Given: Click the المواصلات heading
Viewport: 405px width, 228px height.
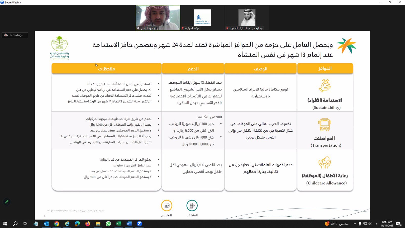Looking at the screenshot, I should tap(324, 138).
